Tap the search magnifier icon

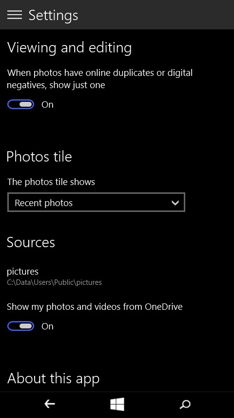(x=185, y=404)
